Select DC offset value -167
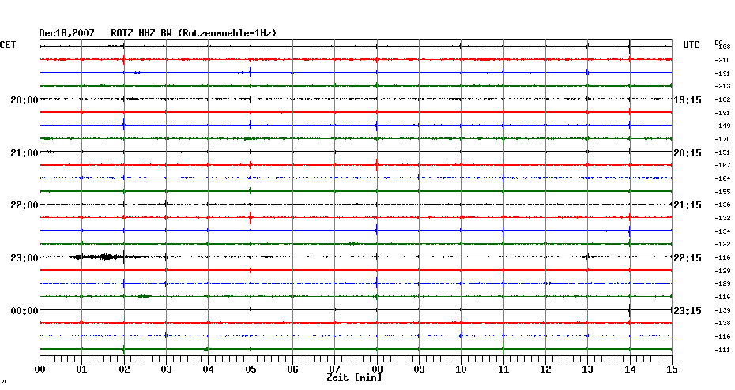 [722, 165]
